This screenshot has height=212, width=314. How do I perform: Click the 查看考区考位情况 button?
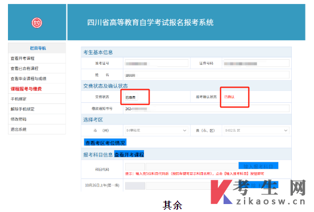coord(105,143)
